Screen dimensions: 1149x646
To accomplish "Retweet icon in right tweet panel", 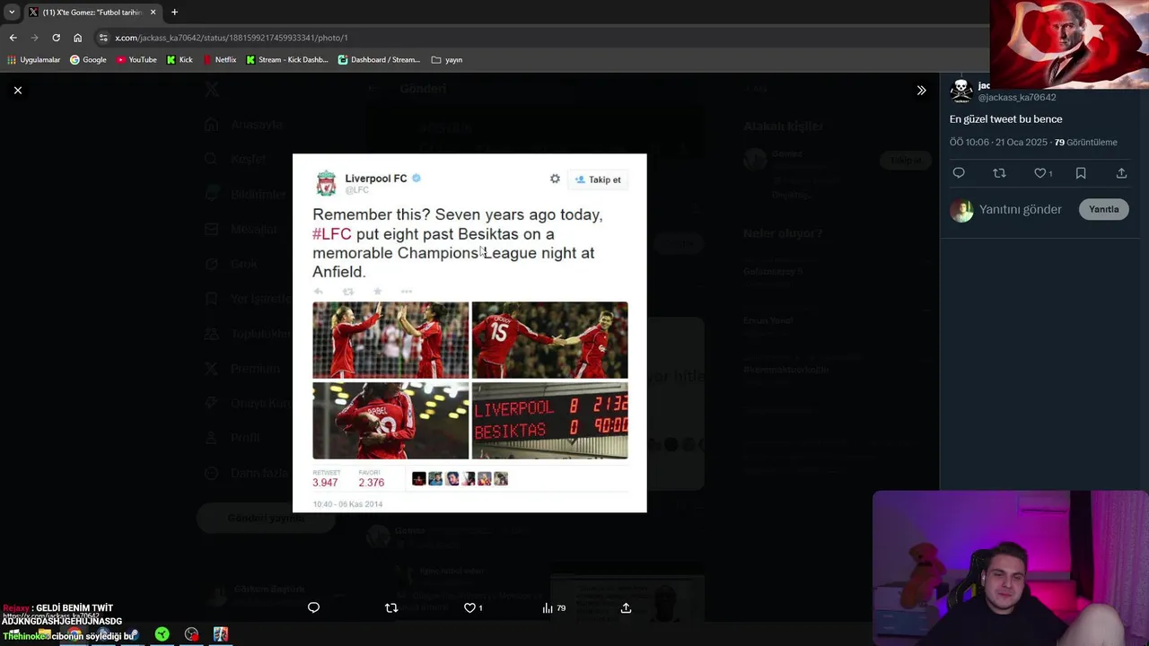I will click(x=999, y=173).
